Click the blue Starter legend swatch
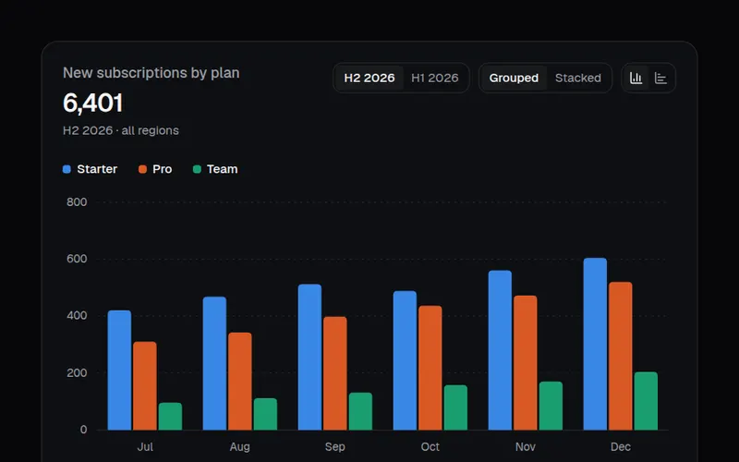 [67, 169]
